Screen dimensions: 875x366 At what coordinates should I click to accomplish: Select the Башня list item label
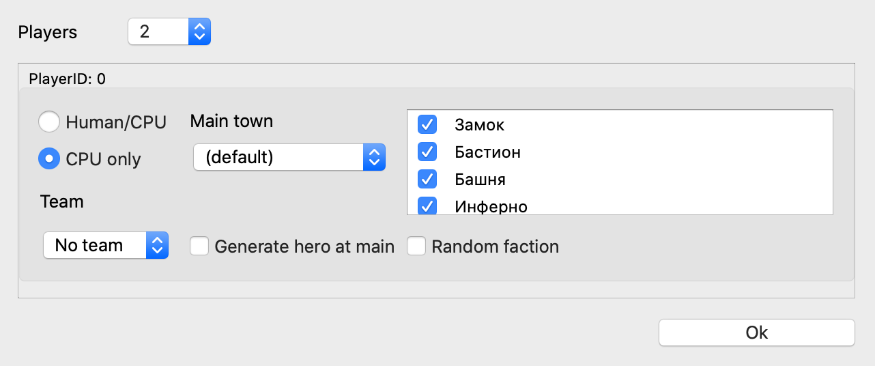[480, 179]
